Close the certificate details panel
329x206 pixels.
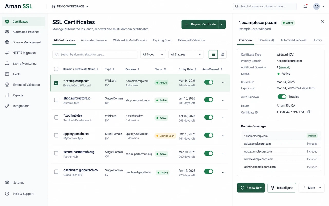[x=322, y=22]
